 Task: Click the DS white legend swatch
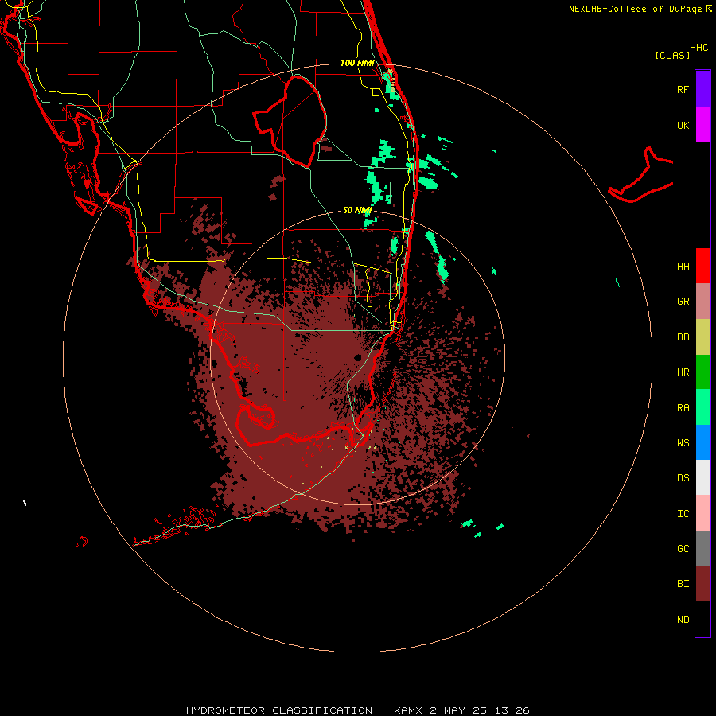pyautogui.click(x=702, y=477)
